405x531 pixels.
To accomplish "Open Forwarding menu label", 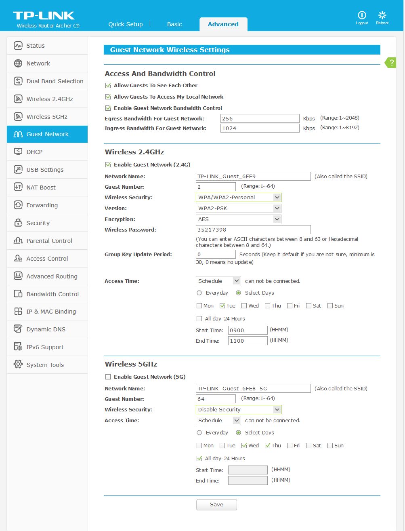I will [42, 205].
